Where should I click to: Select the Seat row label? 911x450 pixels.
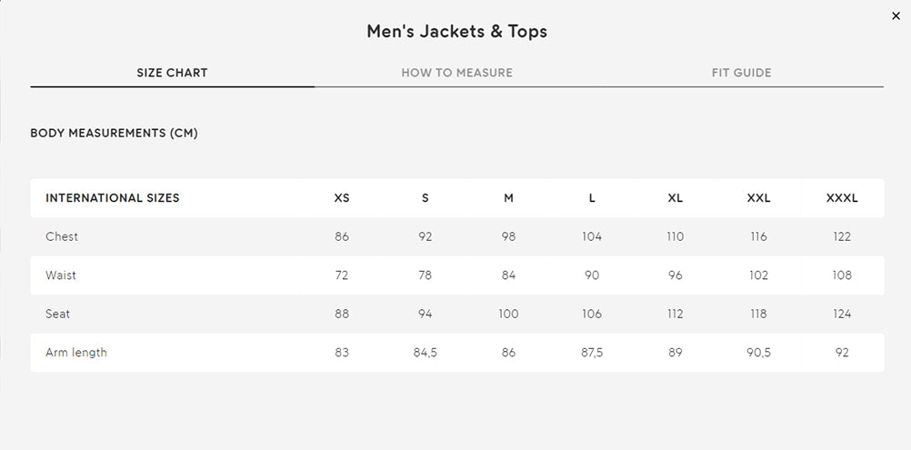point(57,314)
